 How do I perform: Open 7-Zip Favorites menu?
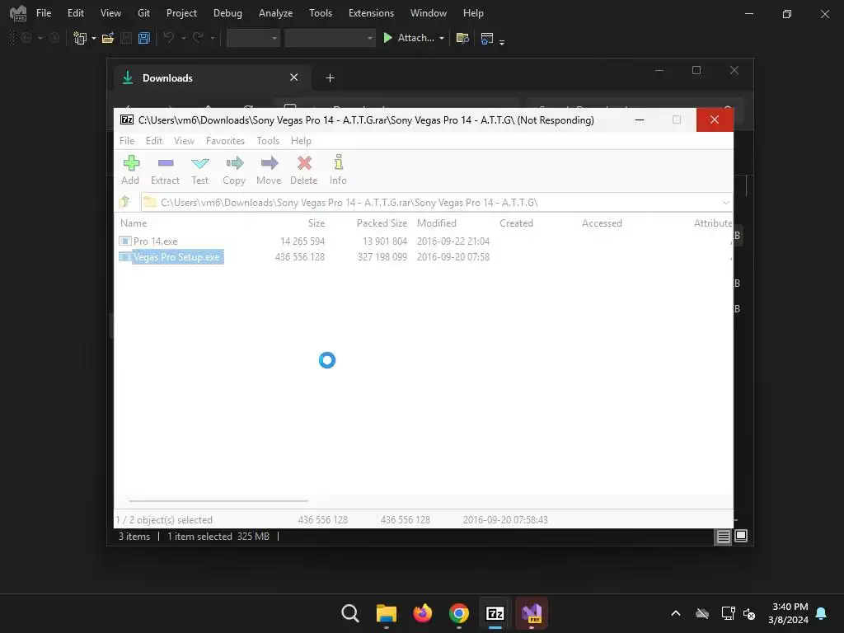[225, 140]
